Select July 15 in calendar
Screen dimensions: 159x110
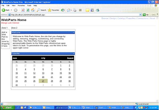tap(61, 73)
